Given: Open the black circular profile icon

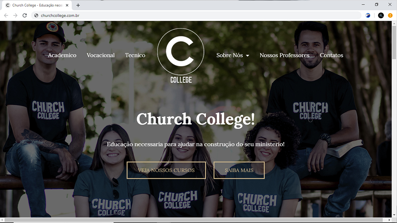Looking at the screenshot, I should pos(381,15).
